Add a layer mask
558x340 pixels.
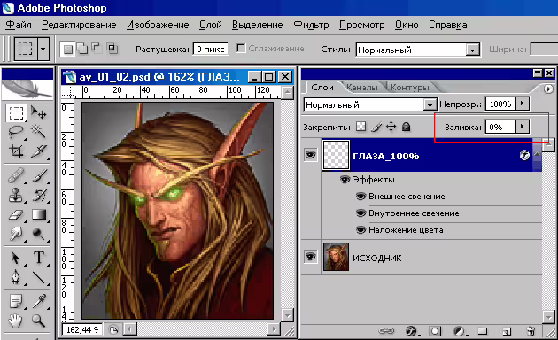click(x=435, y=331)
